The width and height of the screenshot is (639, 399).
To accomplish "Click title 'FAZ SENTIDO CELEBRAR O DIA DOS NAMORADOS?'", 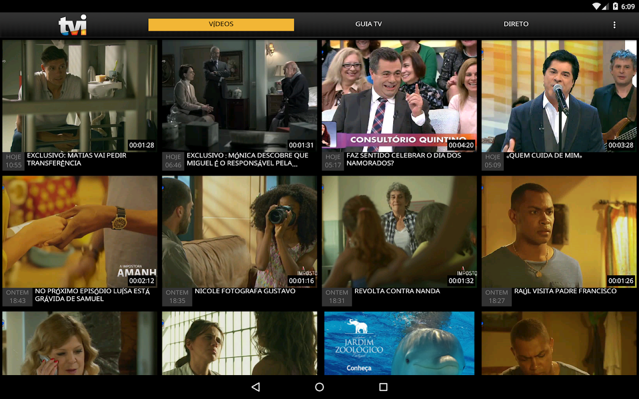I will click(404, 160).
